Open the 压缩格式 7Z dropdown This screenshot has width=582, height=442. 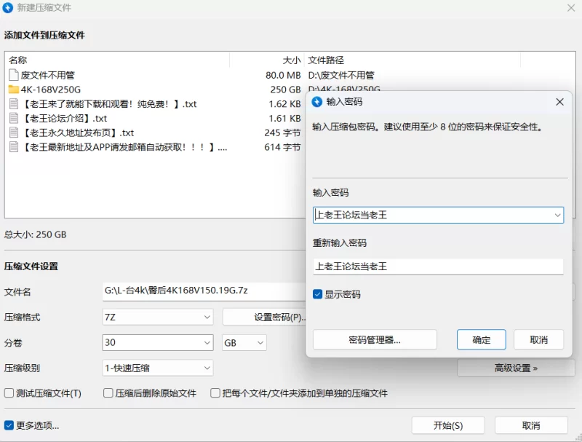click(158, 317)
